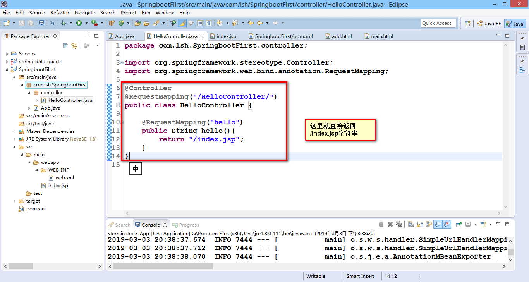Expand the Maven Dependencies node
This screenshot has height=282, width=529.
point(15,131)
